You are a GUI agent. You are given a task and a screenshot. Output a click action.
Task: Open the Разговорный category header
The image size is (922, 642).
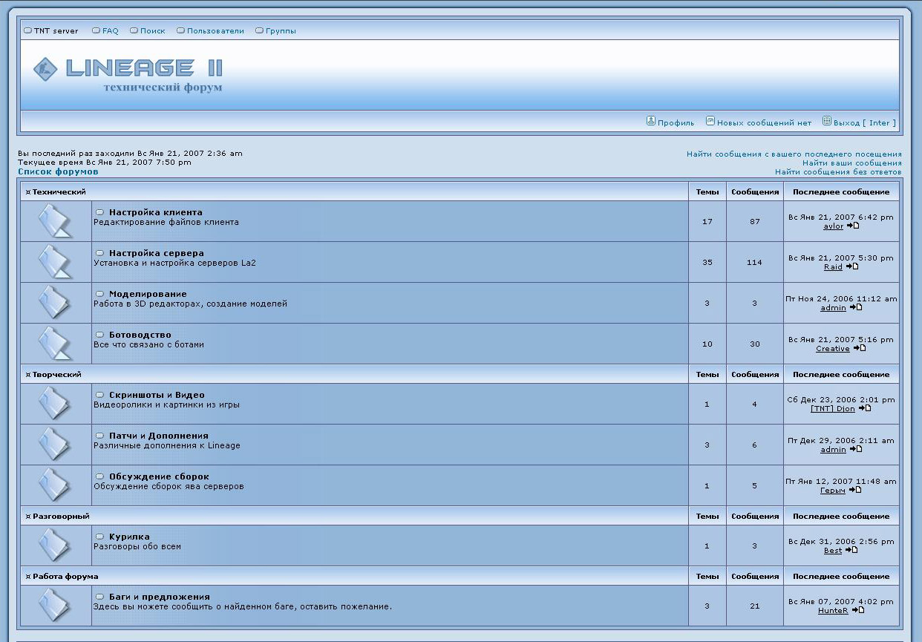[61, 517]
